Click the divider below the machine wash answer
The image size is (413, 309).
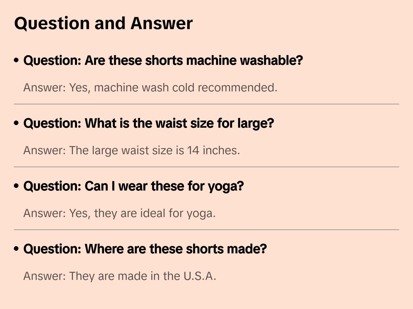[206, 104]
